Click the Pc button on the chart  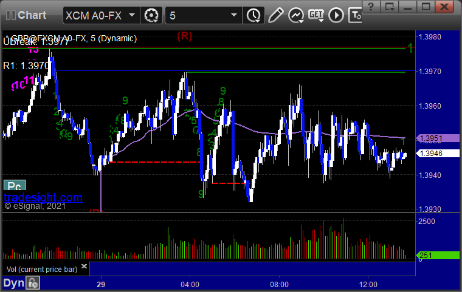click(15, 185)
